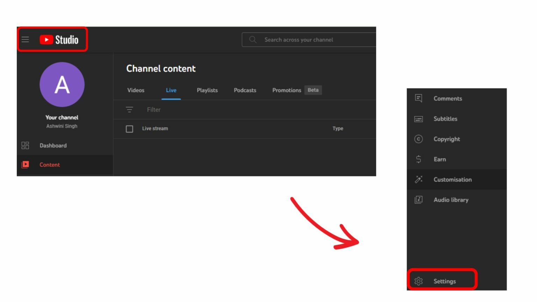Click the Audio library music icon
Viewport: 537px width, 302px height.
tap(418, 200)
